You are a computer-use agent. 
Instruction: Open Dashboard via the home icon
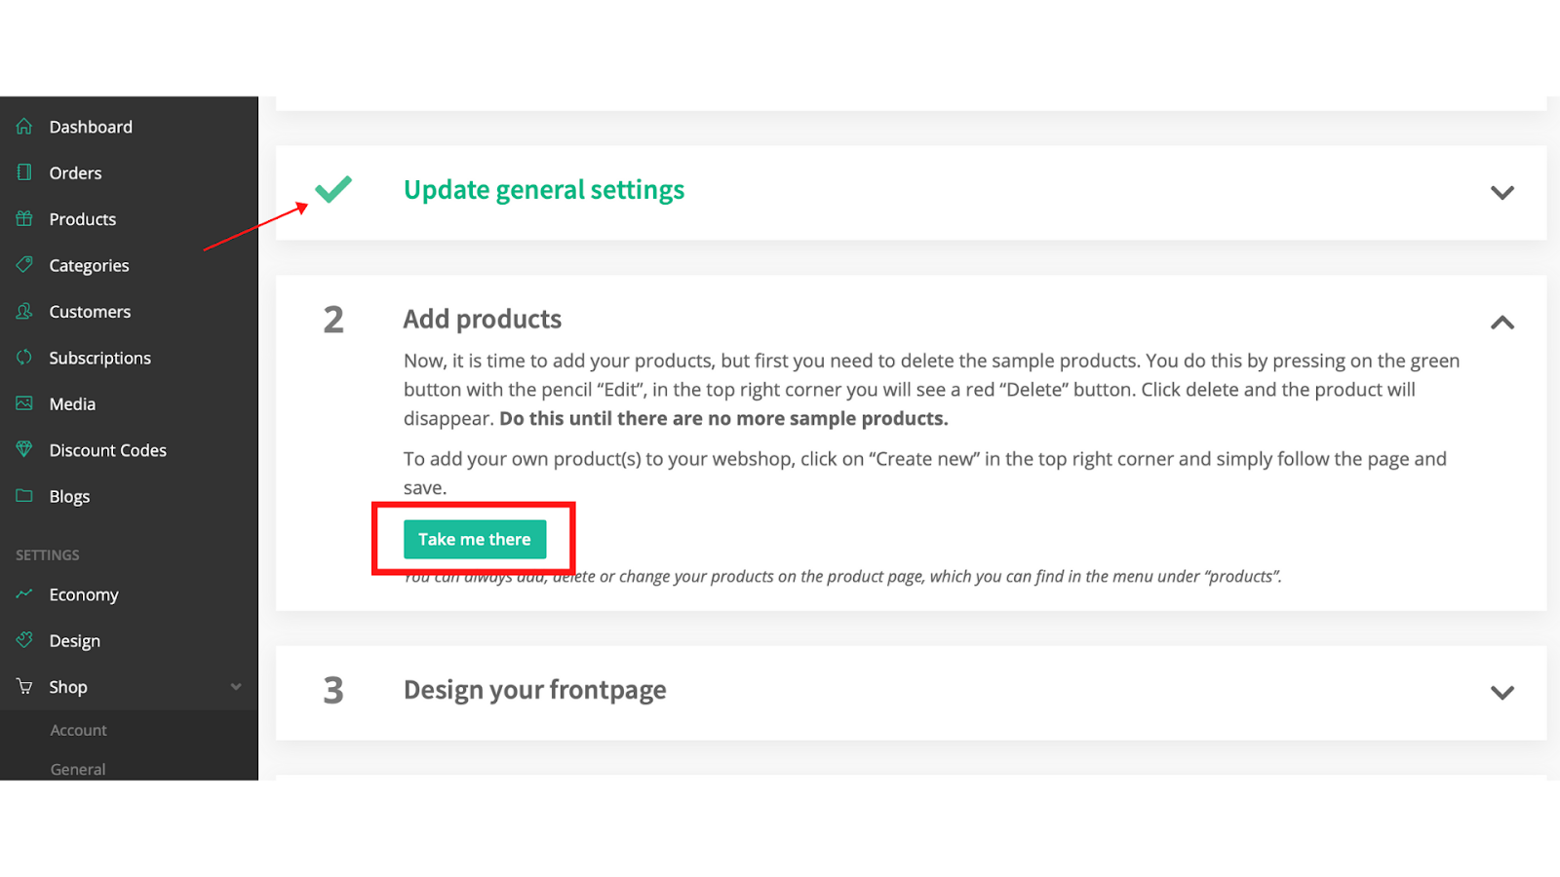click(24, 126)
